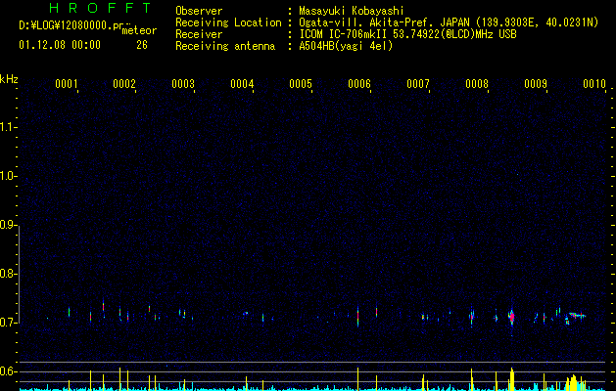Click the Observer label
Image resolution: width=616 pixels, height=391 pixels.
coord(199,11)
